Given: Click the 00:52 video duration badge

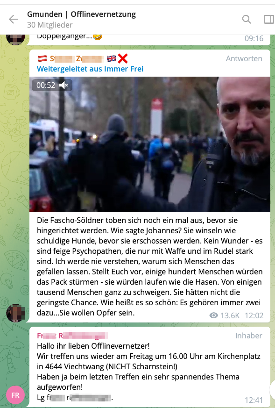Looking at the screenshot, I should tap(46, 85).
